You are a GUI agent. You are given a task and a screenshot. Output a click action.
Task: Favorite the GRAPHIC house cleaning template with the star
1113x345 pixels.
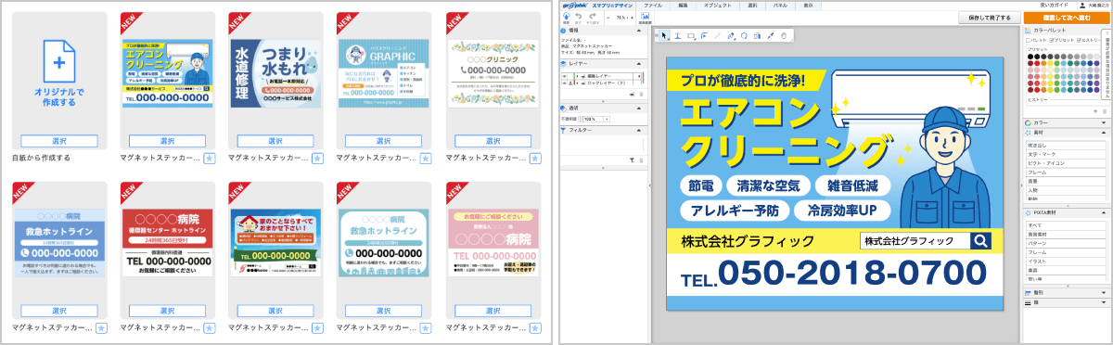click(425, 159)
